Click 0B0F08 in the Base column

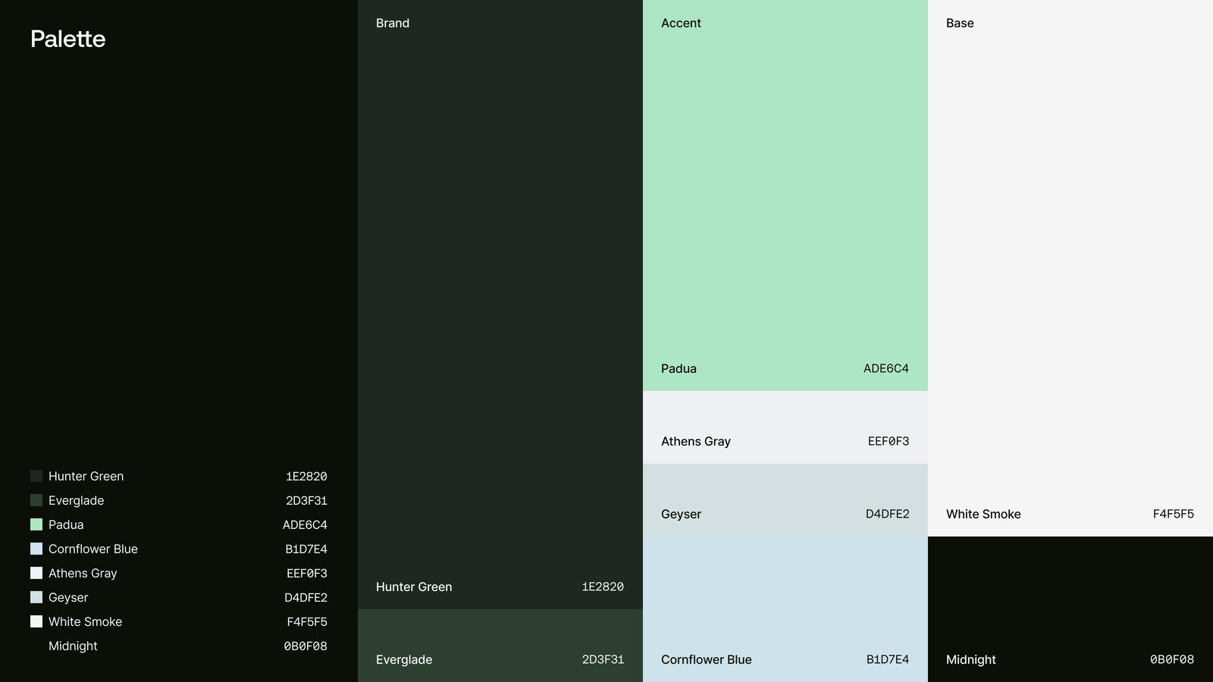pos(1172,659)
